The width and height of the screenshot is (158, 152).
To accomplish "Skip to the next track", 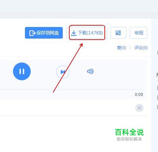I will coord(63,72).
